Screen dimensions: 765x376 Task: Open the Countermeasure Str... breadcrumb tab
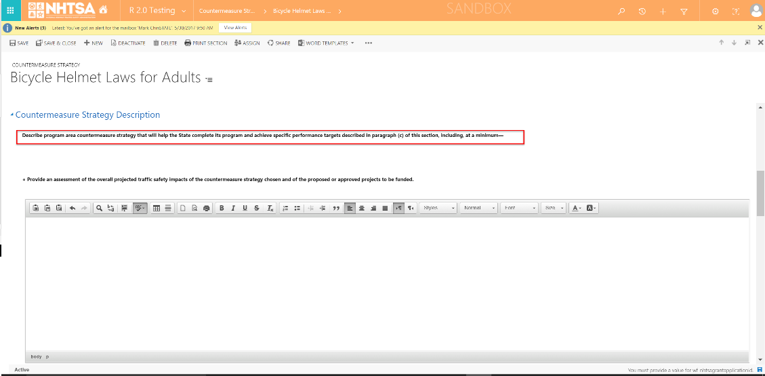(228, 11)
